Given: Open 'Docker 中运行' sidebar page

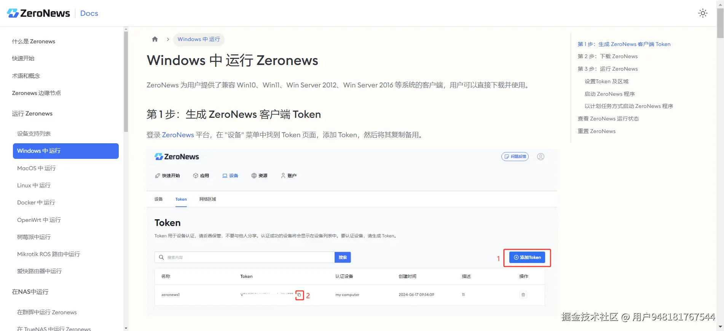Looking at the screenshot, I should tap(36, 203).
